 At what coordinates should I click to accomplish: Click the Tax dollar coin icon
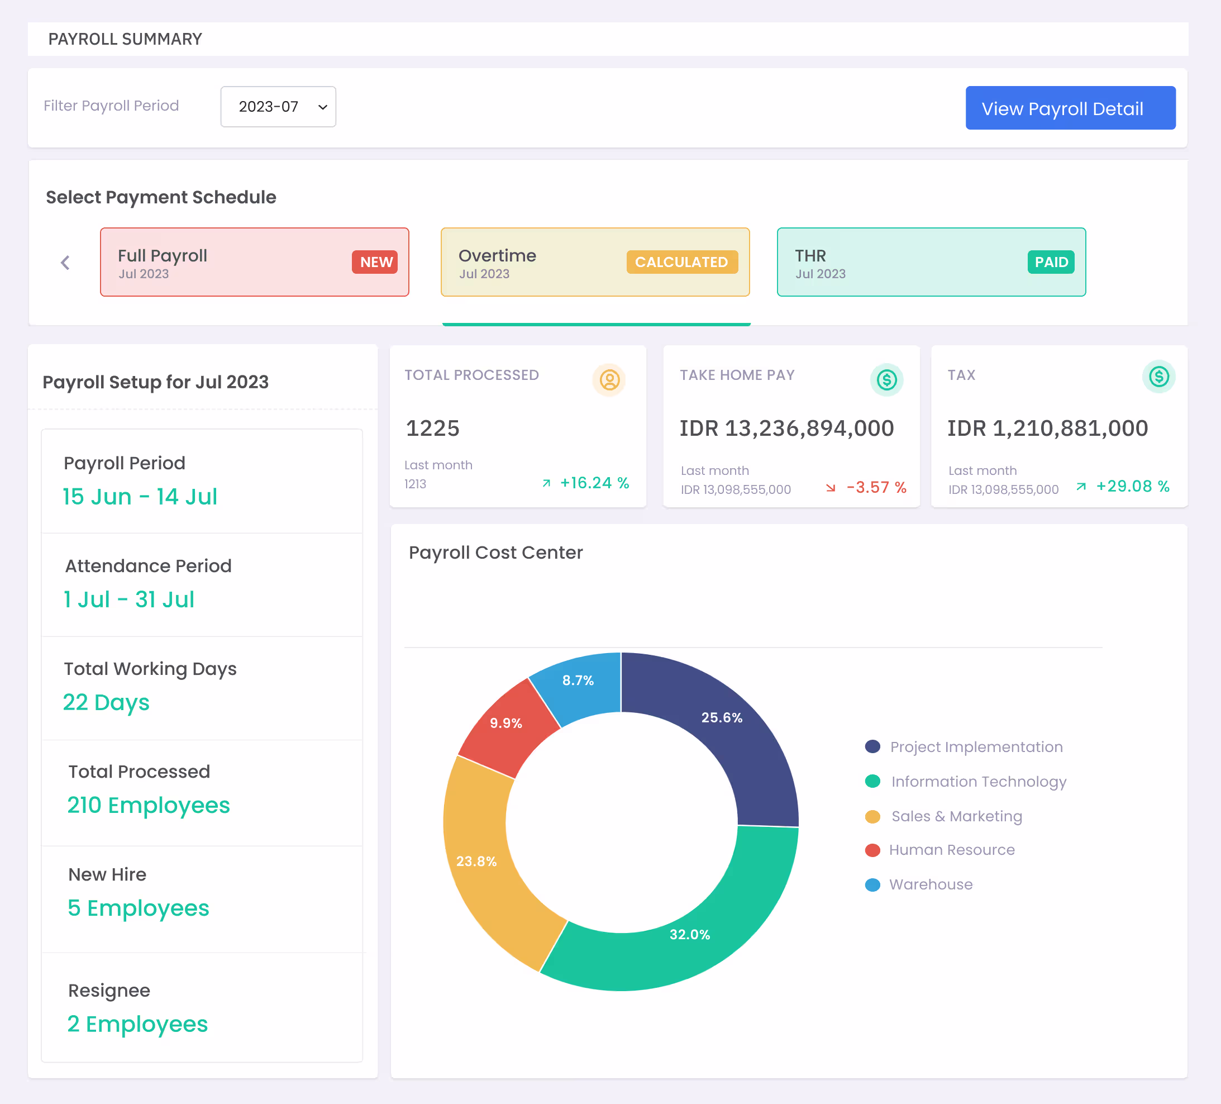pos(1158,377)
